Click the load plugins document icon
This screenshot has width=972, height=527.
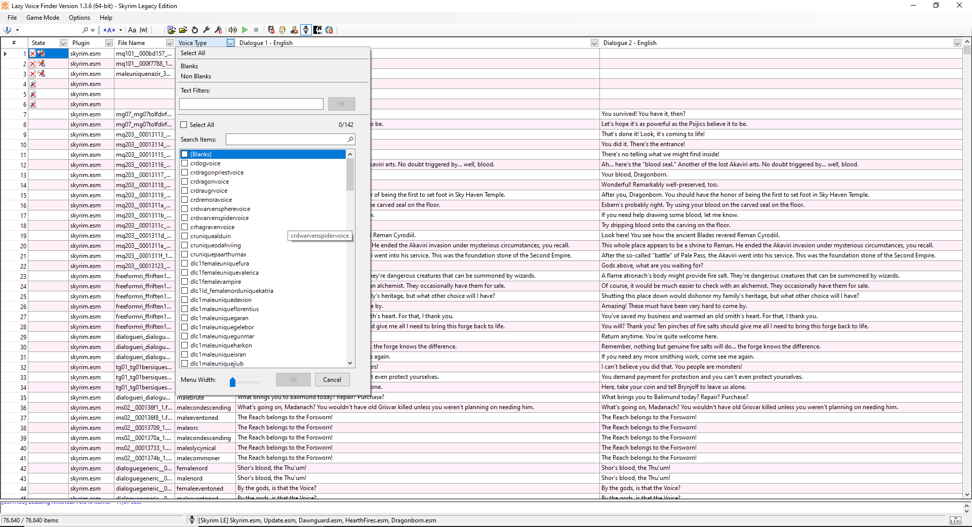(x=172, y=30)
